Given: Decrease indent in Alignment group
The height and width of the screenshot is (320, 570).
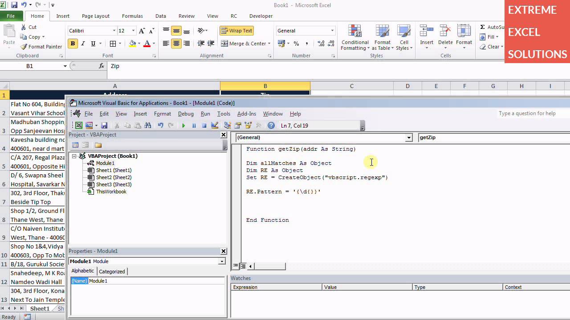Looking at the screenshot, I should (x=201, y=44).
